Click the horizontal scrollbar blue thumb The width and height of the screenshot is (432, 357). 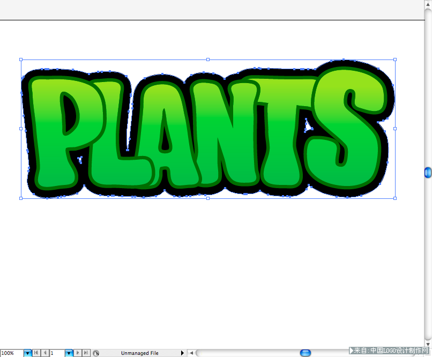[x=306, y=353]
